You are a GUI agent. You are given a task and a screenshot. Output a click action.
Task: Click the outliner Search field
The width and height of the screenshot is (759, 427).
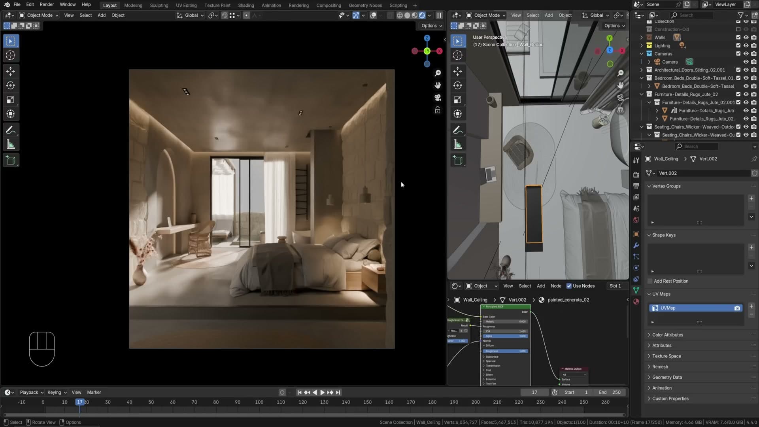[693, 15]
